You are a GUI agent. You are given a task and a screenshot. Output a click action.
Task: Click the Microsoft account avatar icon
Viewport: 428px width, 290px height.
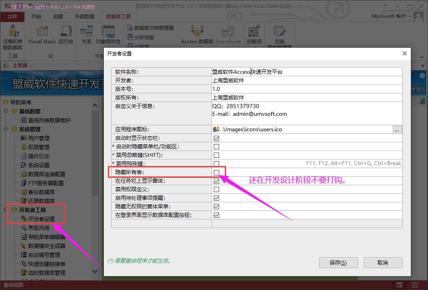click(419, 17)
